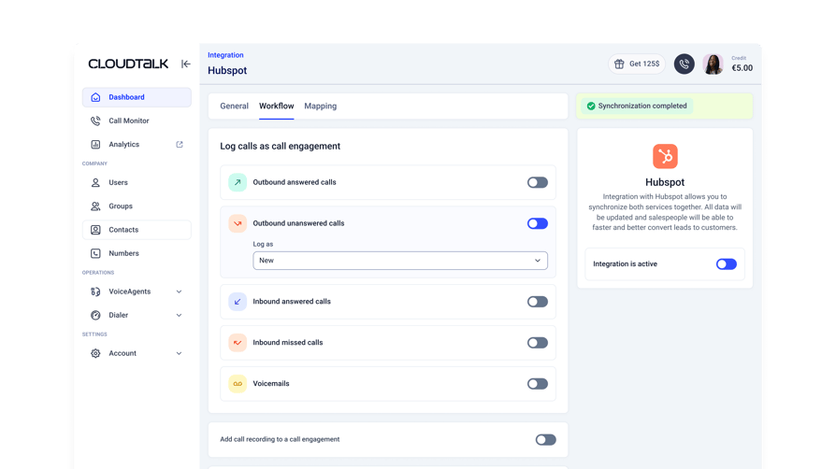Click the outbound answered calls arrow icon

click(238, 182)
